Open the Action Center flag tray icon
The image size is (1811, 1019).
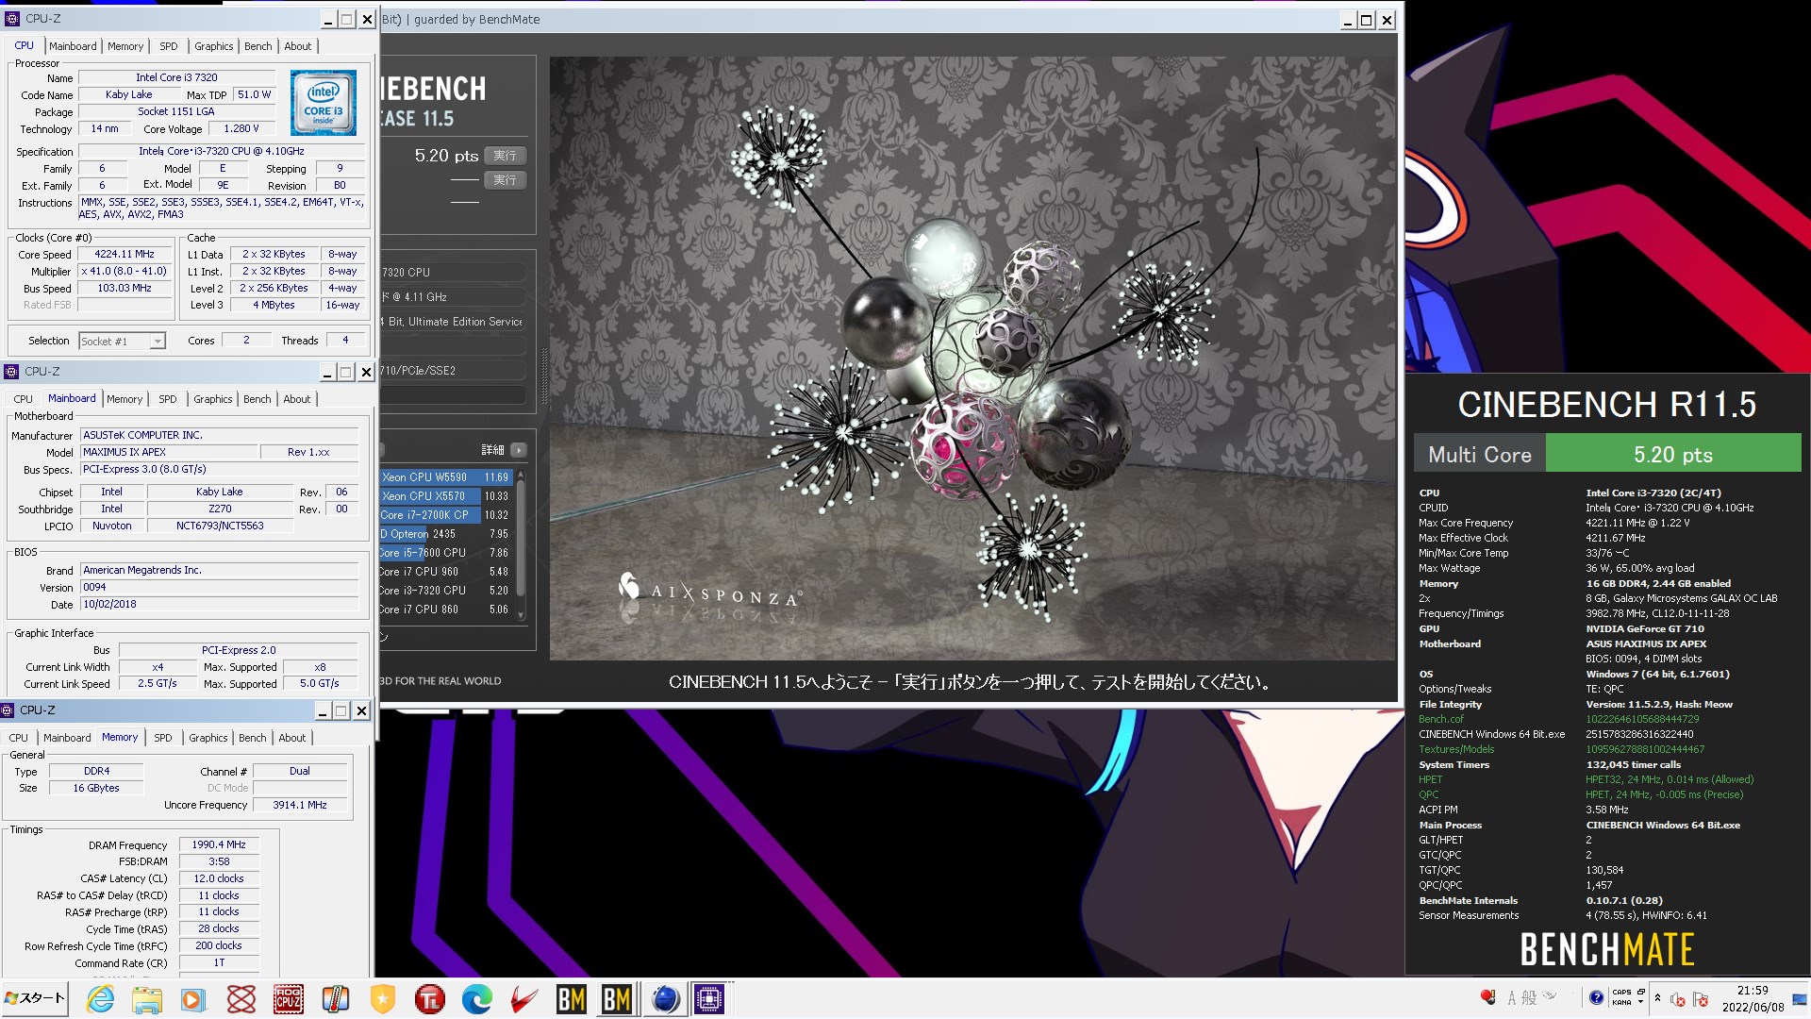coord(1701,999)
